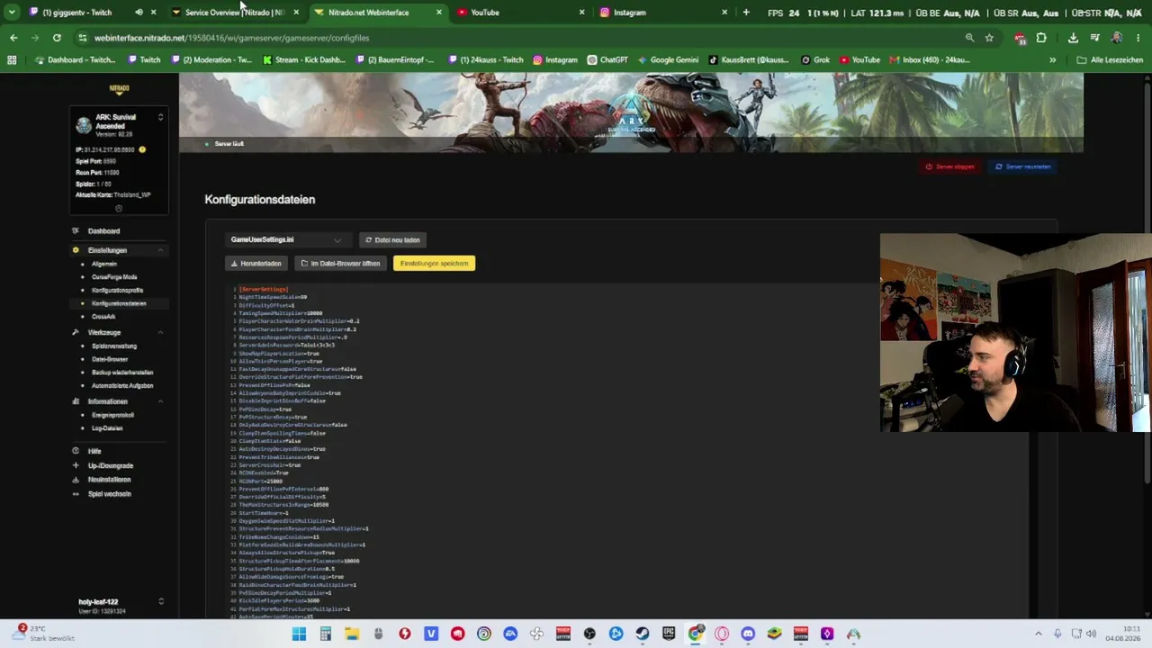Open Spielerverwaltung page
This screenshot has width=1152, height=648.
point(114,346)
